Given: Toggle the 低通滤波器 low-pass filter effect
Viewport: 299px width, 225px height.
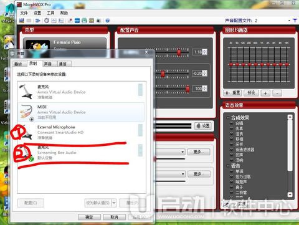Looking at the screenshot, I should pos(231,150).
